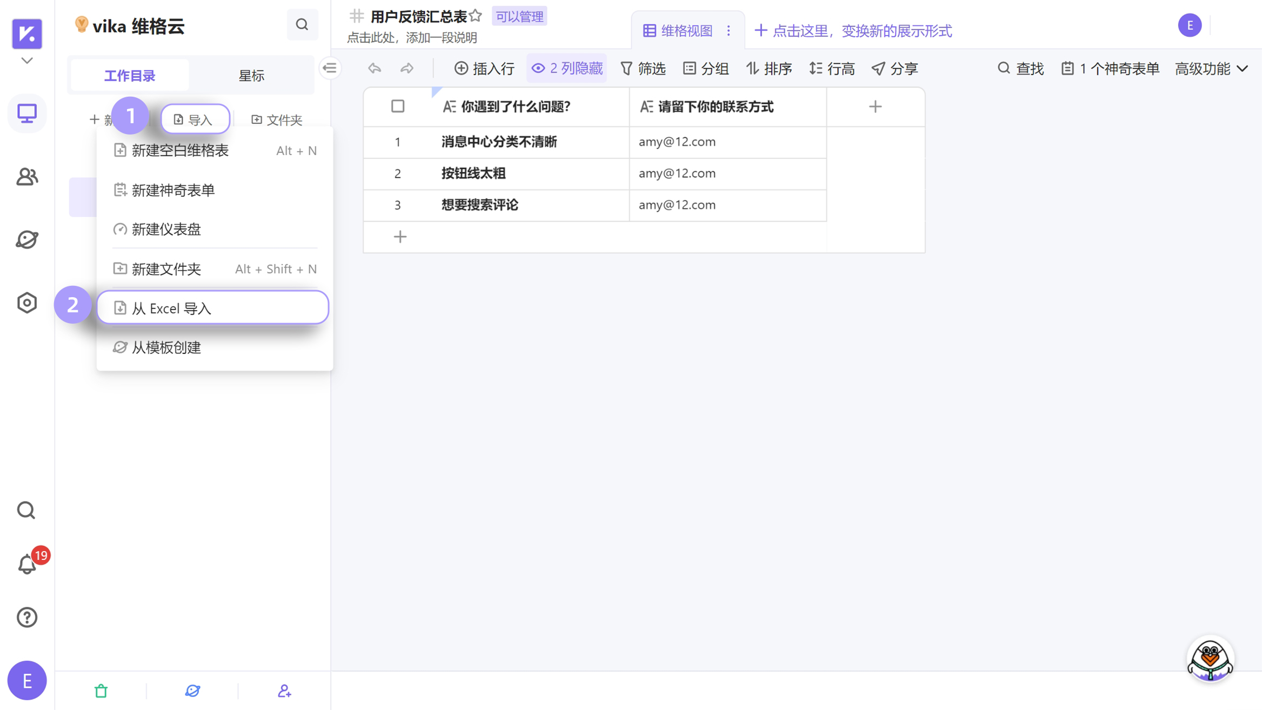Open the 维格视图 view options menu
This screenshot has width=1262, height=710.
(x=729, y=30)
